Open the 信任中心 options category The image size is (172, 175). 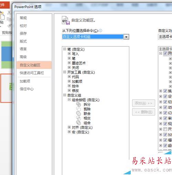[x=26, y=89]
